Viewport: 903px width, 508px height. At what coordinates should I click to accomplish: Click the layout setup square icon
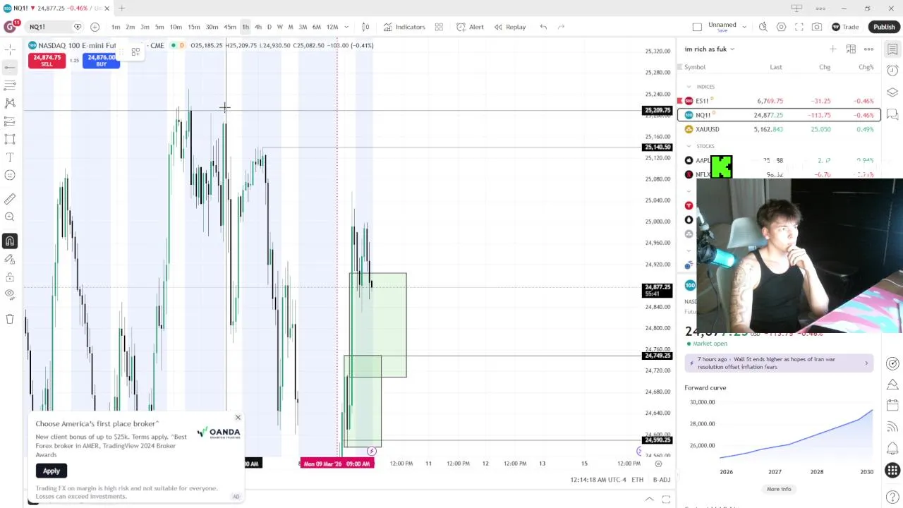point(697,27)
